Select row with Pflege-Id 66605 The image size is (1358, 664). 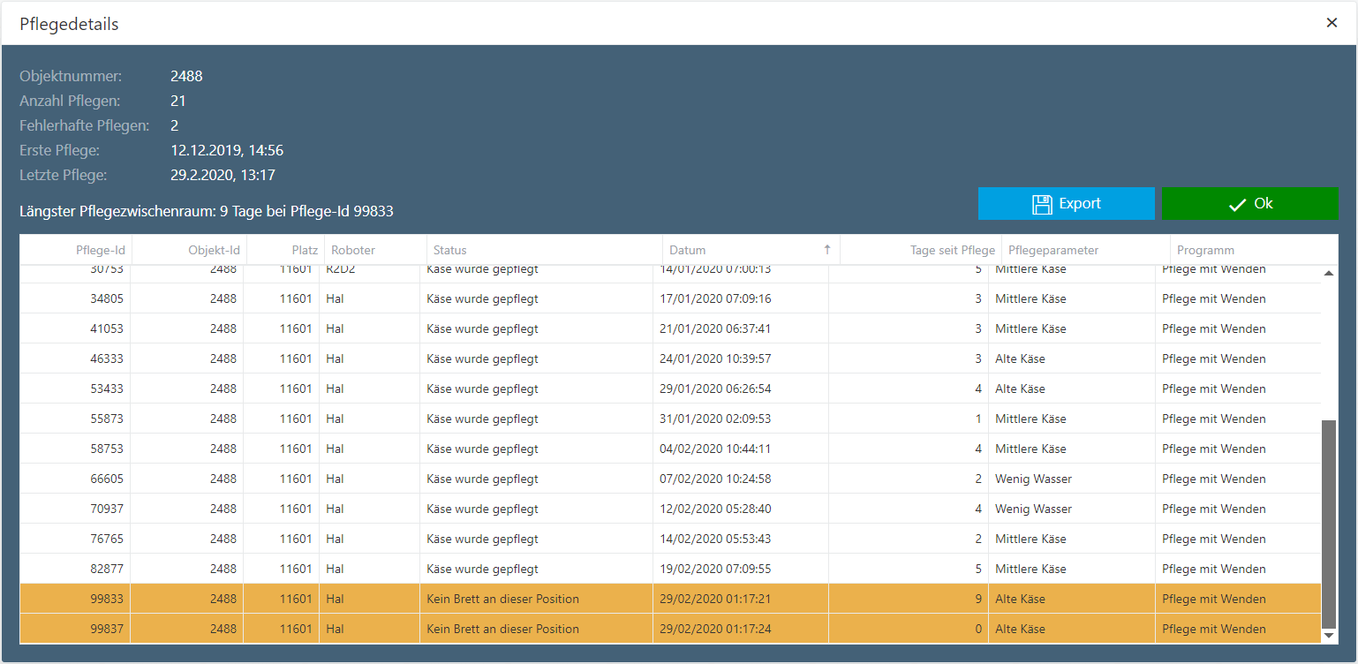[670, 479]
